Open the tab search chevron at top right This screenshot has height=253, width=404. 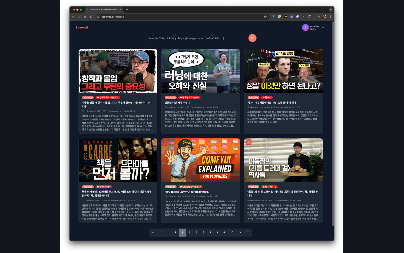coord(331,9)
